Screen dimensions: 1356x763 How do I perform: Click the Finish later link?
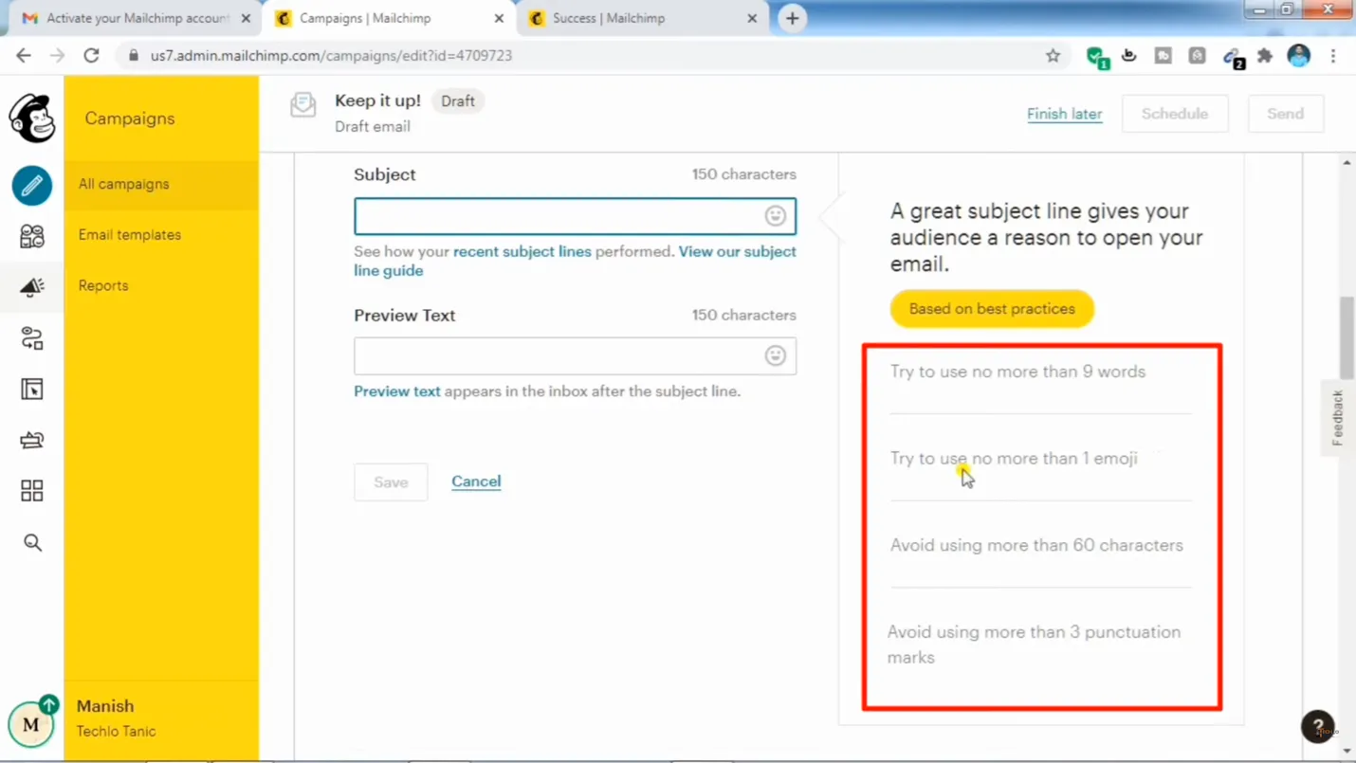coord(1064,114)
